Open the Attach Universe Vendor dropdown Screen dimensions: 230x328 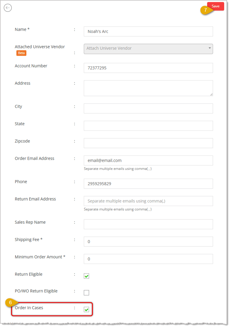click(x=148, y=49)
